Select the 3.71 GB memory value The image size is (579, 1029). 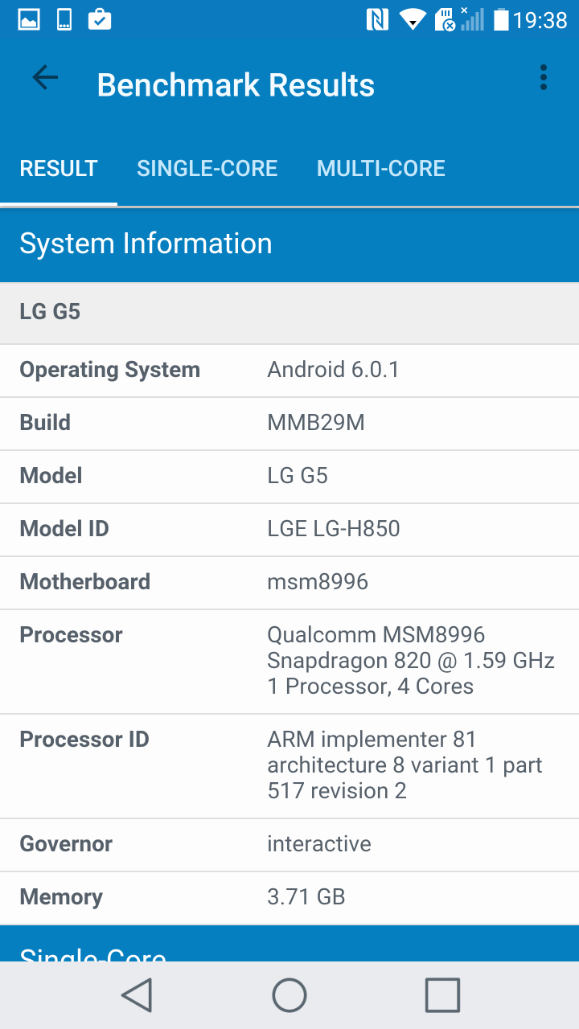point(306,897)
